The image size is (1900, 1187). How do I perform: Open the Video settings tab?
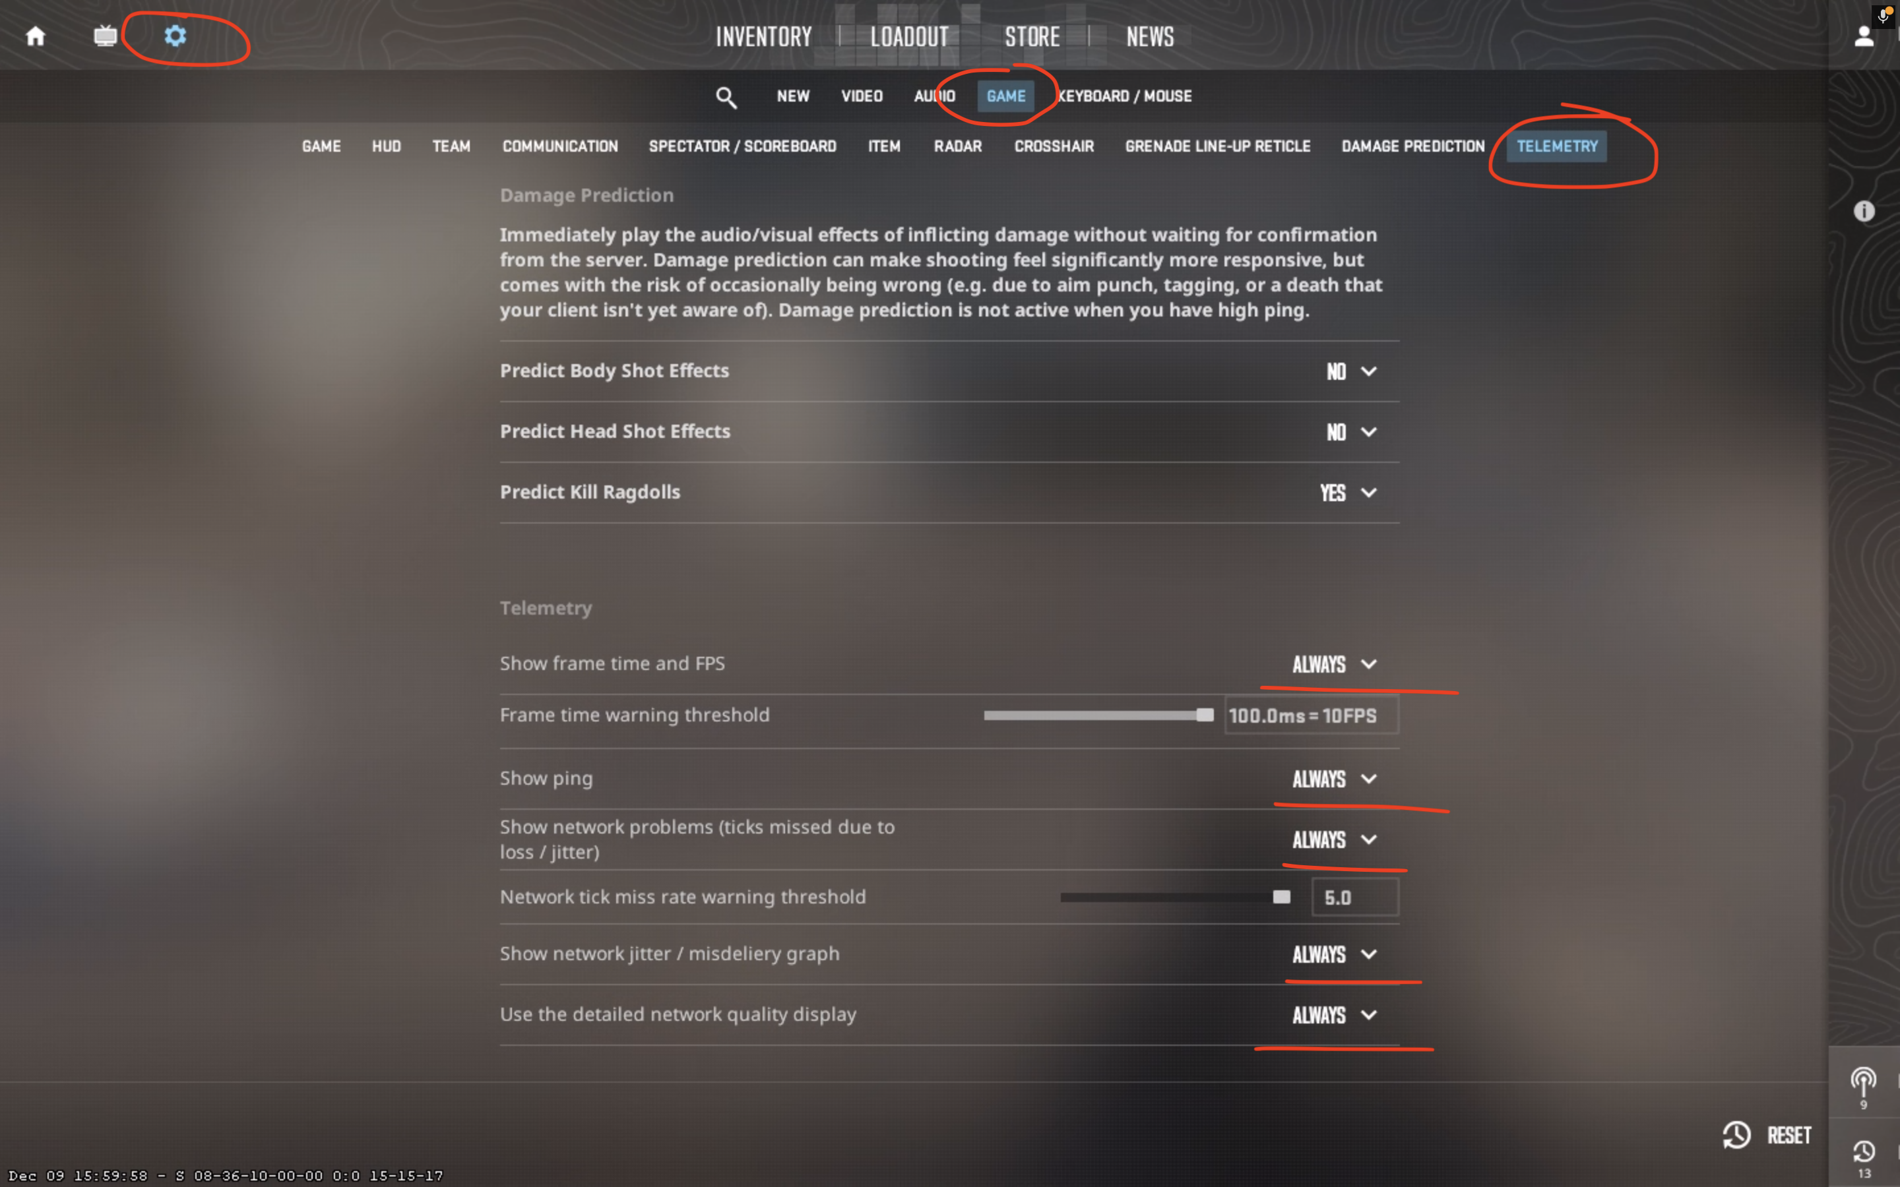click(862, 96)
